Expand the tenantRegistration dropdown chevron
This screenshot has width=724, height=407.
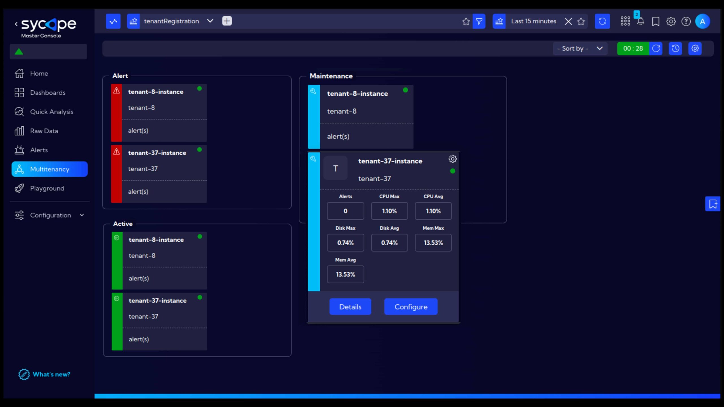[210, 21]
